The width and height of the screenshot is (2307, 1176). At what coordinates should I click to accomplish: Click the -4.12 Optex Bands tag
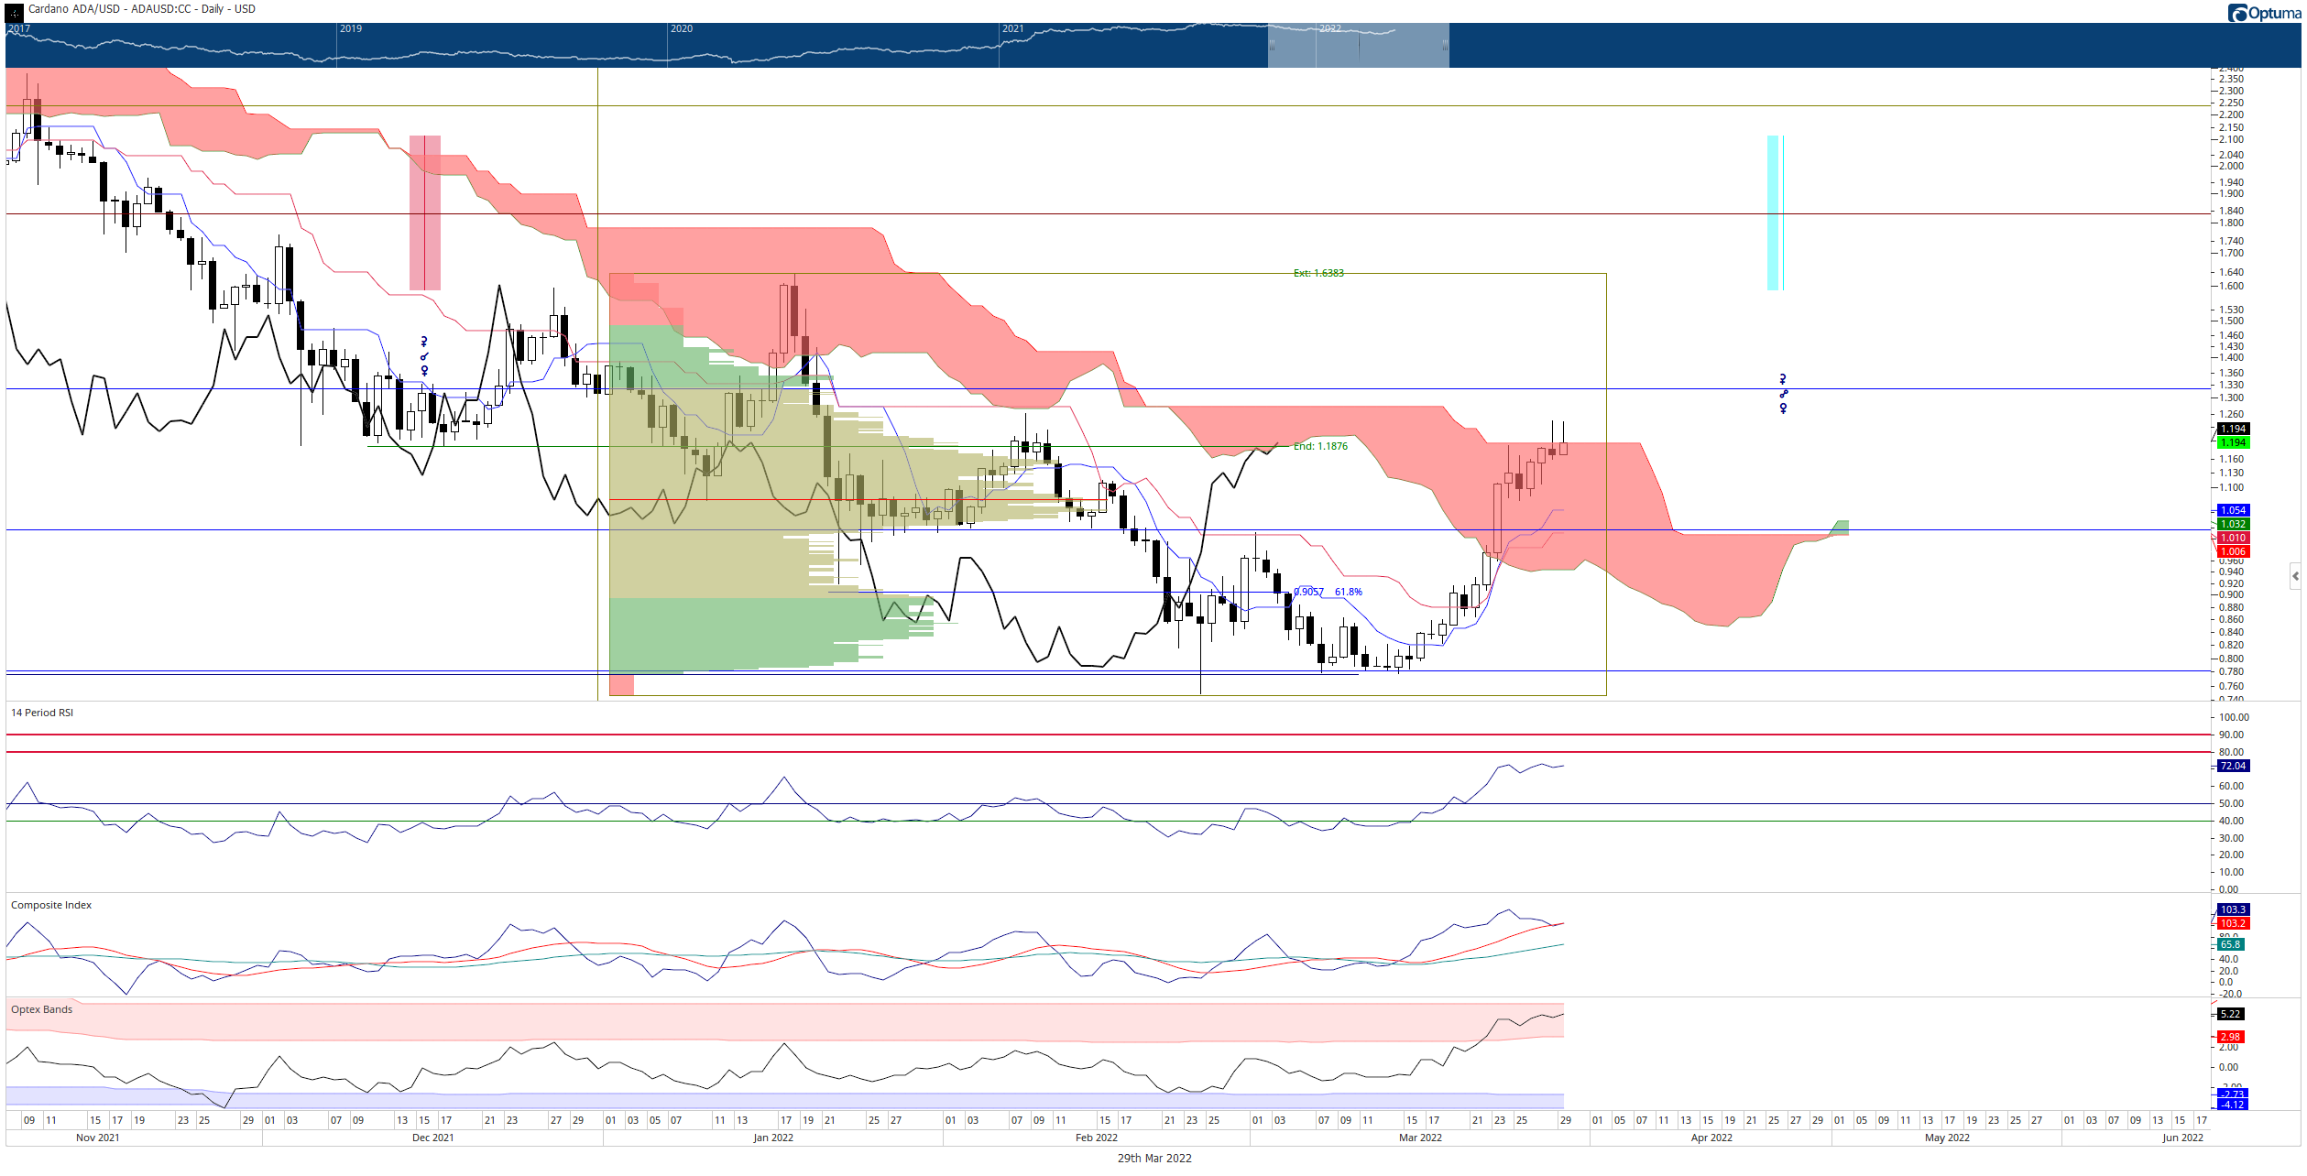[2233, 1105]
